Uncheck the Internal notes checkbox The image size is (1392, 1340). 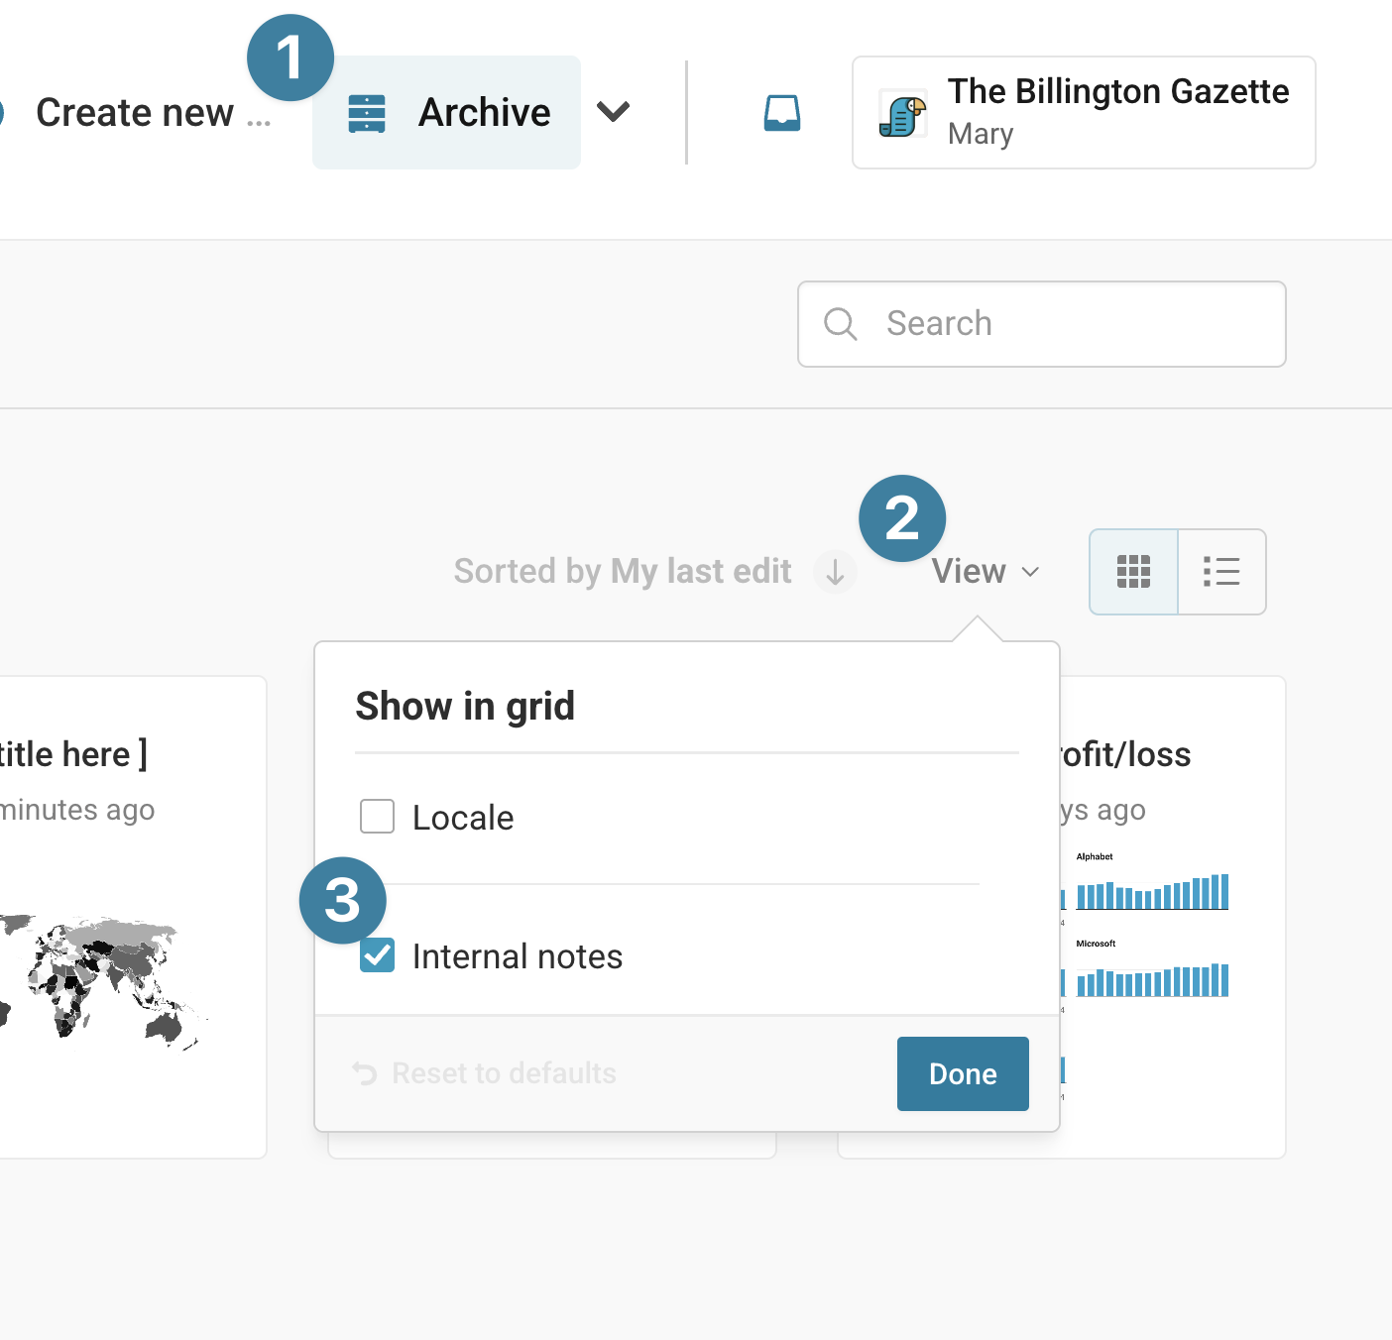click(x=377, y=955)
